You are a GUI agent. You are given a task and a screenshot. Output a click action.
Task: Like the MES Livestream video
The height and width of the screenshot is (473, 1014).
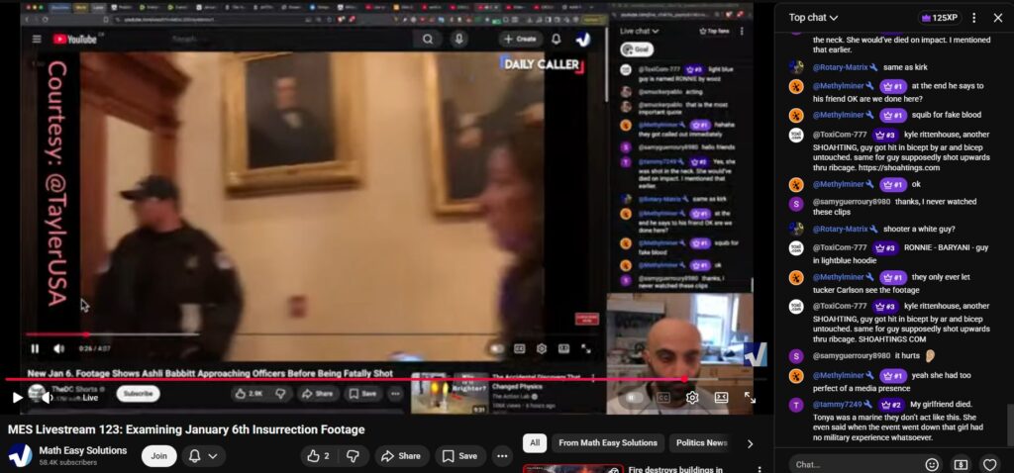(x=317, y=456)
